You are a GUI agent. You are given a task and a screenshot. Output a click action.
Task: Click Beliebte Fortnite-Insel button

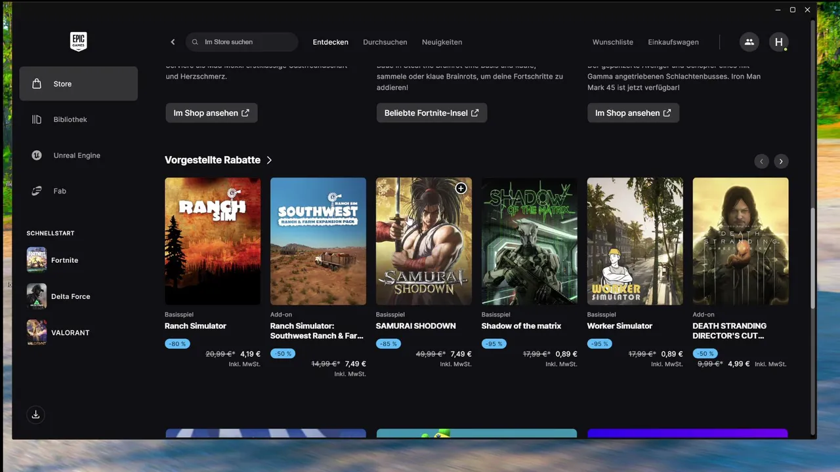tap(432, 113)
